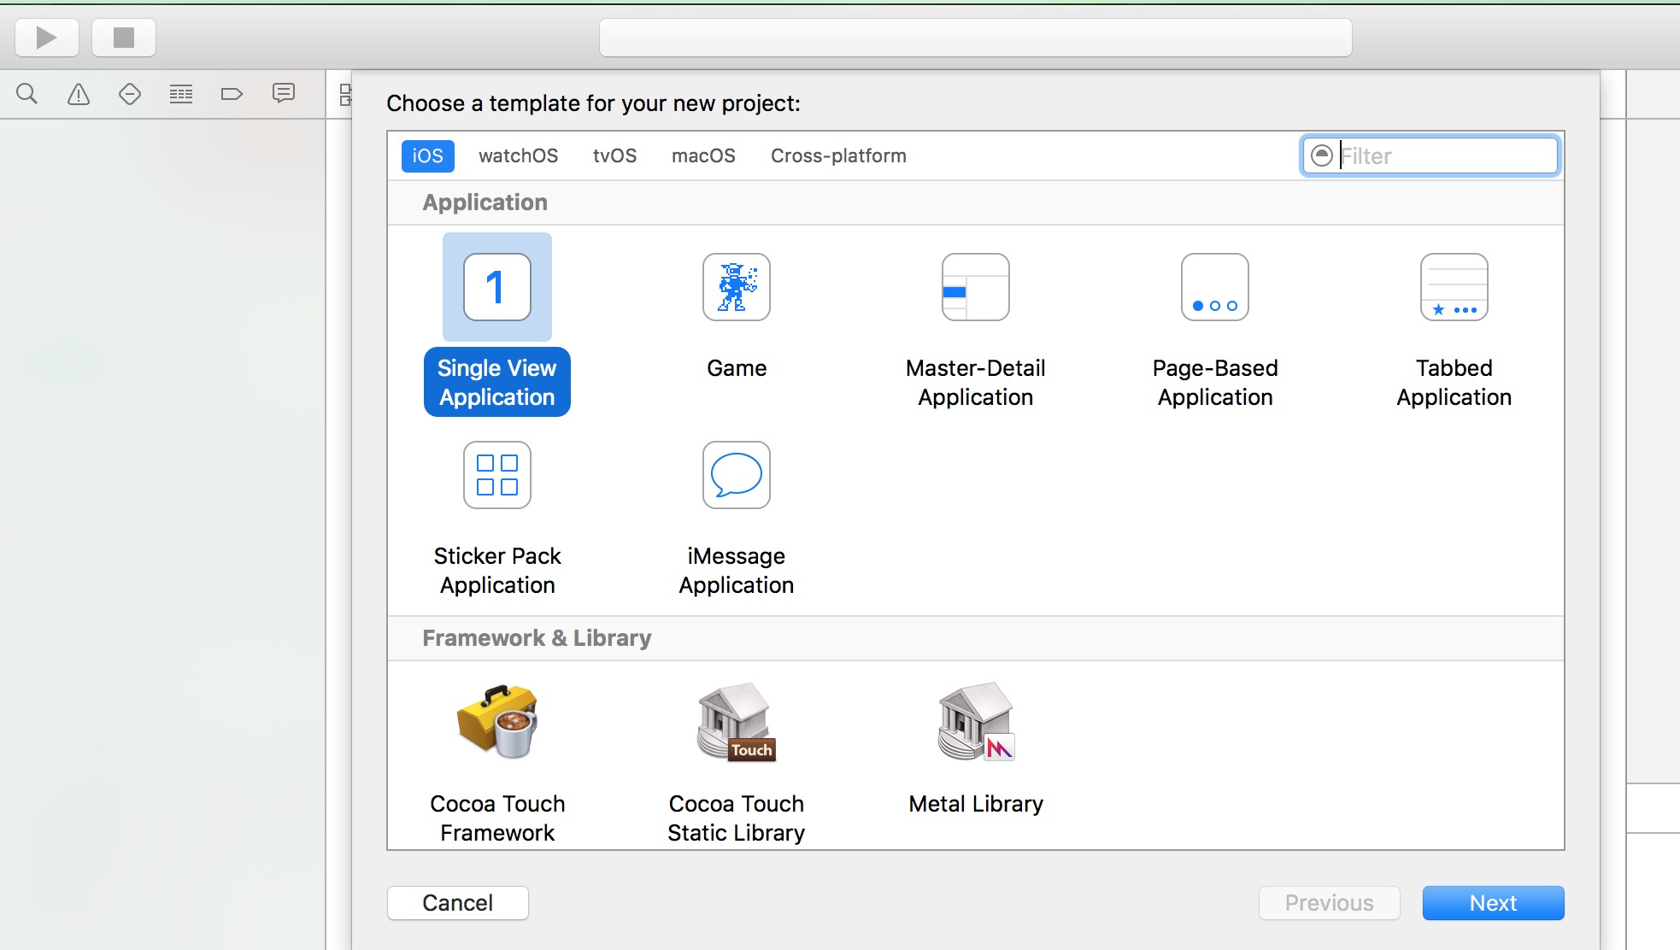Select the Game template icon
This screenshot has width=1680, height=950.
click(x=736, y=286)
